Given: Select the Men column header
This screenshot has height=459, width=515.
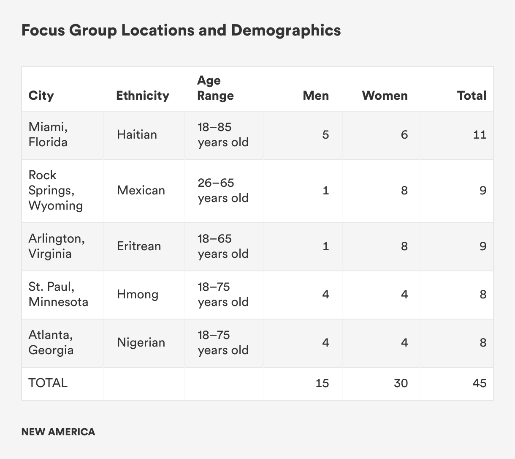Looking at the screenshot, I should (316, 96).
